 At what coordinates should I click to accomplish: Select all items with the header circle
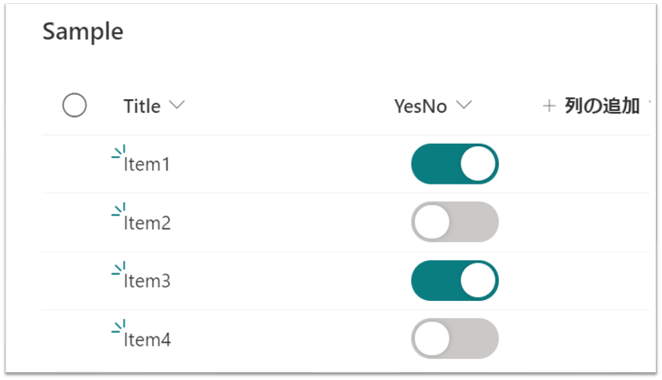[75, 105]
